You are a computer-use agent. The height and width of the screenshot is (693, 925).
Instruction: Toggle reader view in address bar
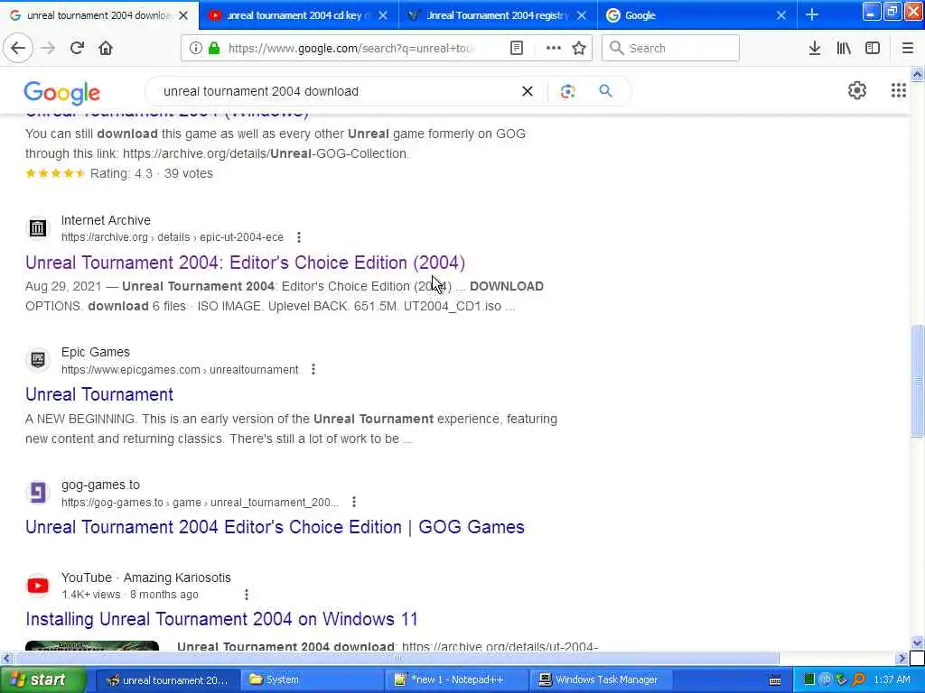point(517,49)
